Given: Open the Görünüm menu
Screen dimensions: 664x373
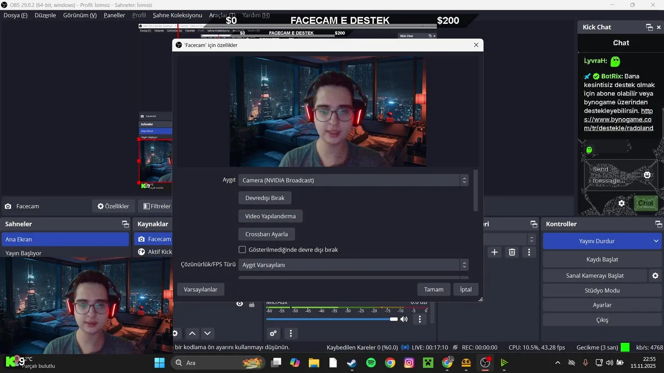Looking at the screenshot, I should pyautogui.click(x=80, y=15).
